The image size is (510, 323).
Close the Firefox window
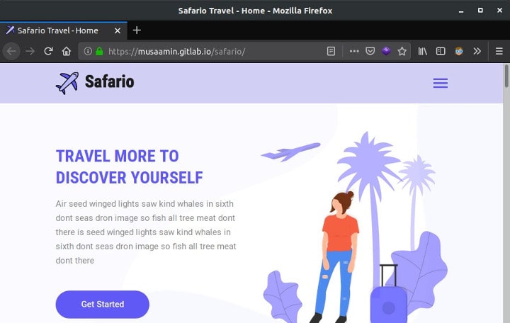(499, 11)
